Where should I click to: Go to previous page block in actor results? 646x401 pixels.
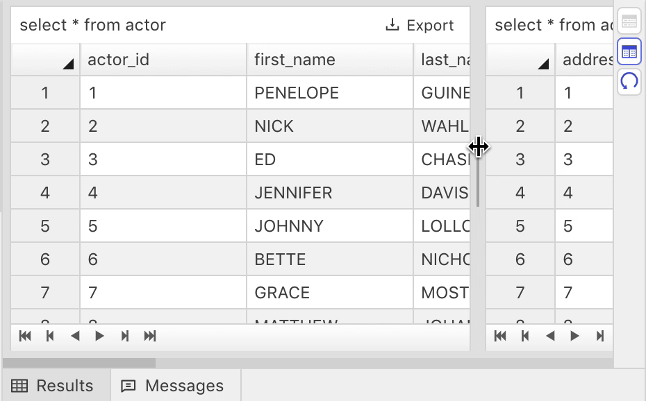(50, 336)
